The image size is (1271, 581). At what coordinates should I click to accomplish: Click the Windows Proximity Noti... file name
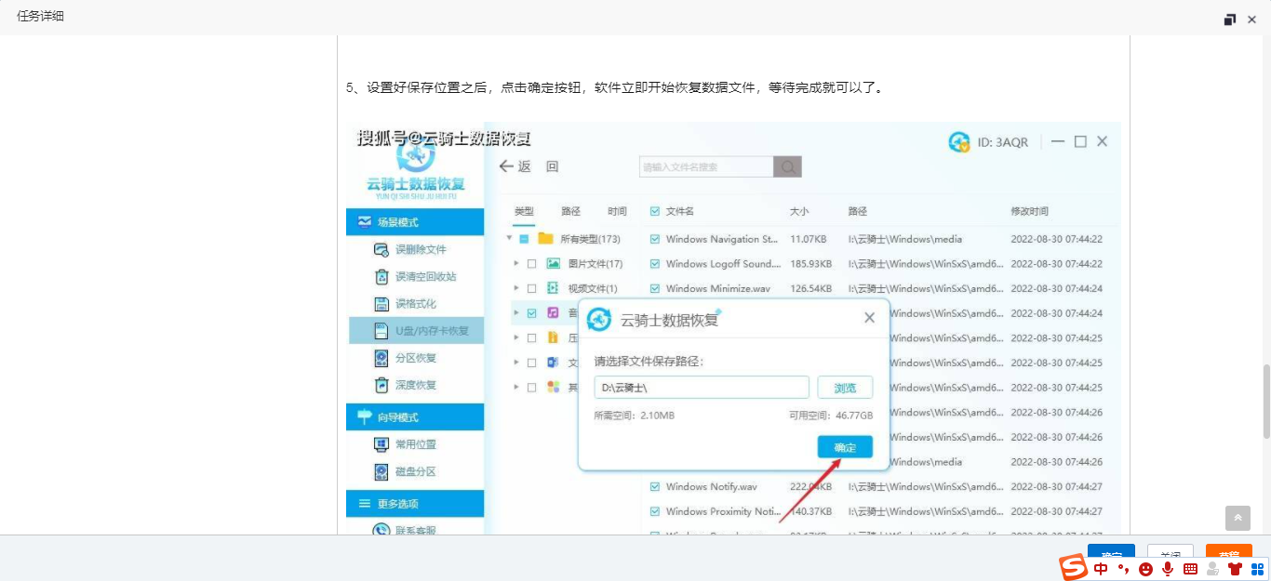[x=723, y=511]
